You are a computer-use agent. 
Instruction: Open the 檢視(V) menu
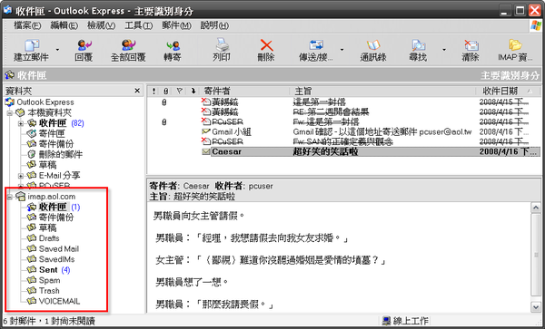tap(101, 25)
